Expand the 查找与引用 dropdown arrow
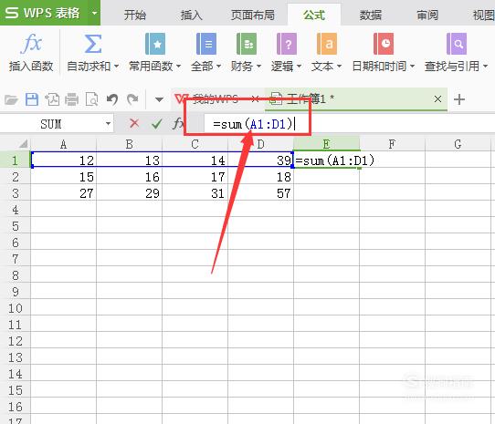 [486, 67]
